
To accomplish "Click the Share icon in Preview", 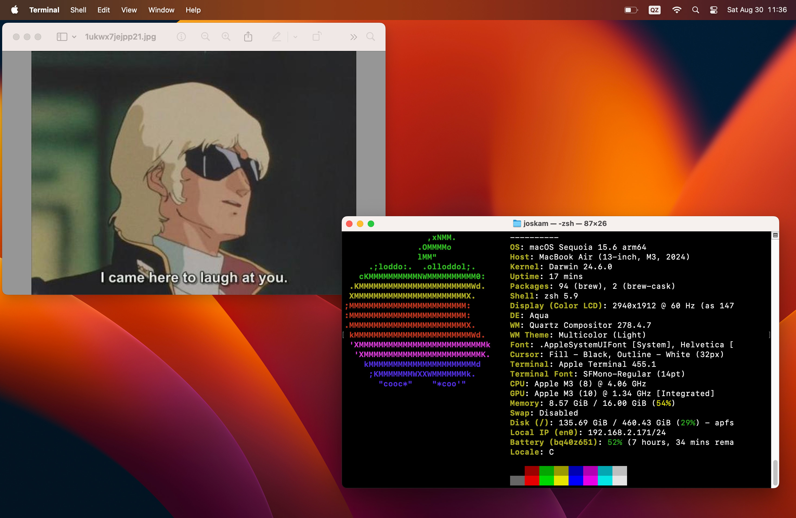I will [x=248, y=37].
